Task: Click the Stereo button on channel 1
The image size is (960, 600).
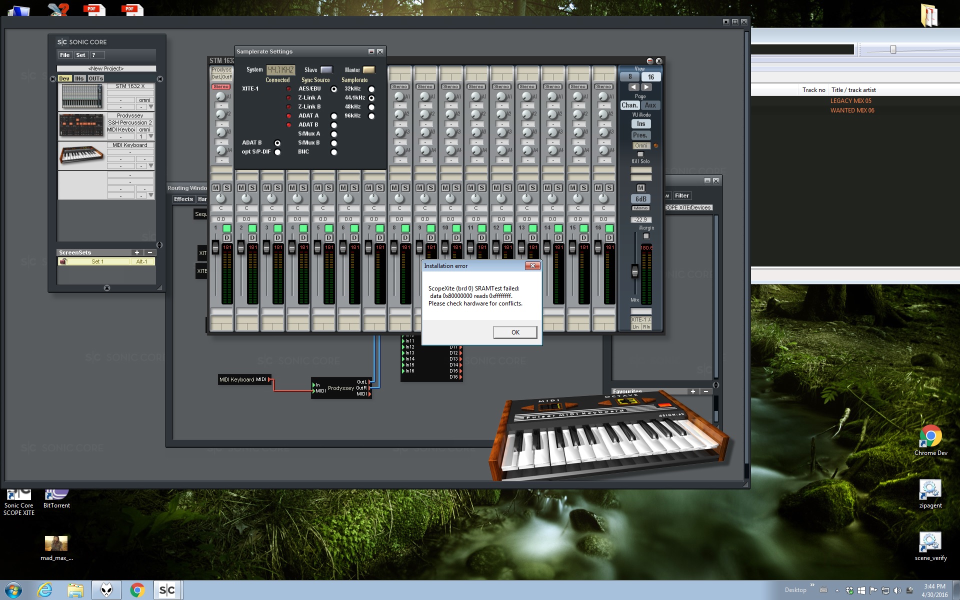Action: coord(221,86)
